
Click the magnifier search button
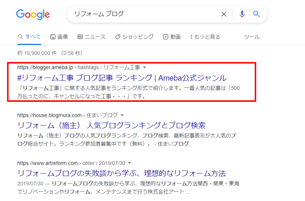click(x=256, y=14)
